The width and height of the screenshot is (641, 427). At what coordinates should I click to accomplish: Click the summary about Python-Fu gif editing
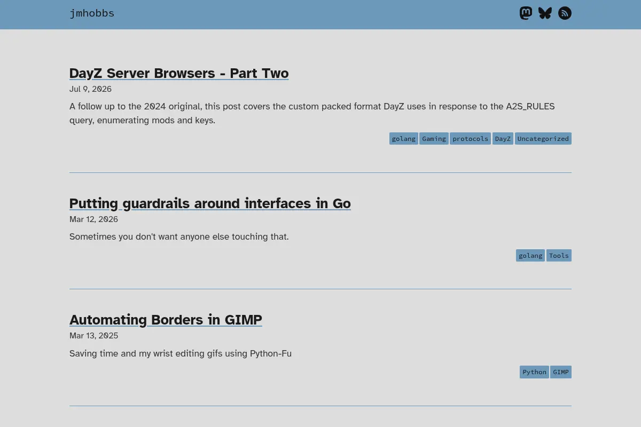(181, 353)
